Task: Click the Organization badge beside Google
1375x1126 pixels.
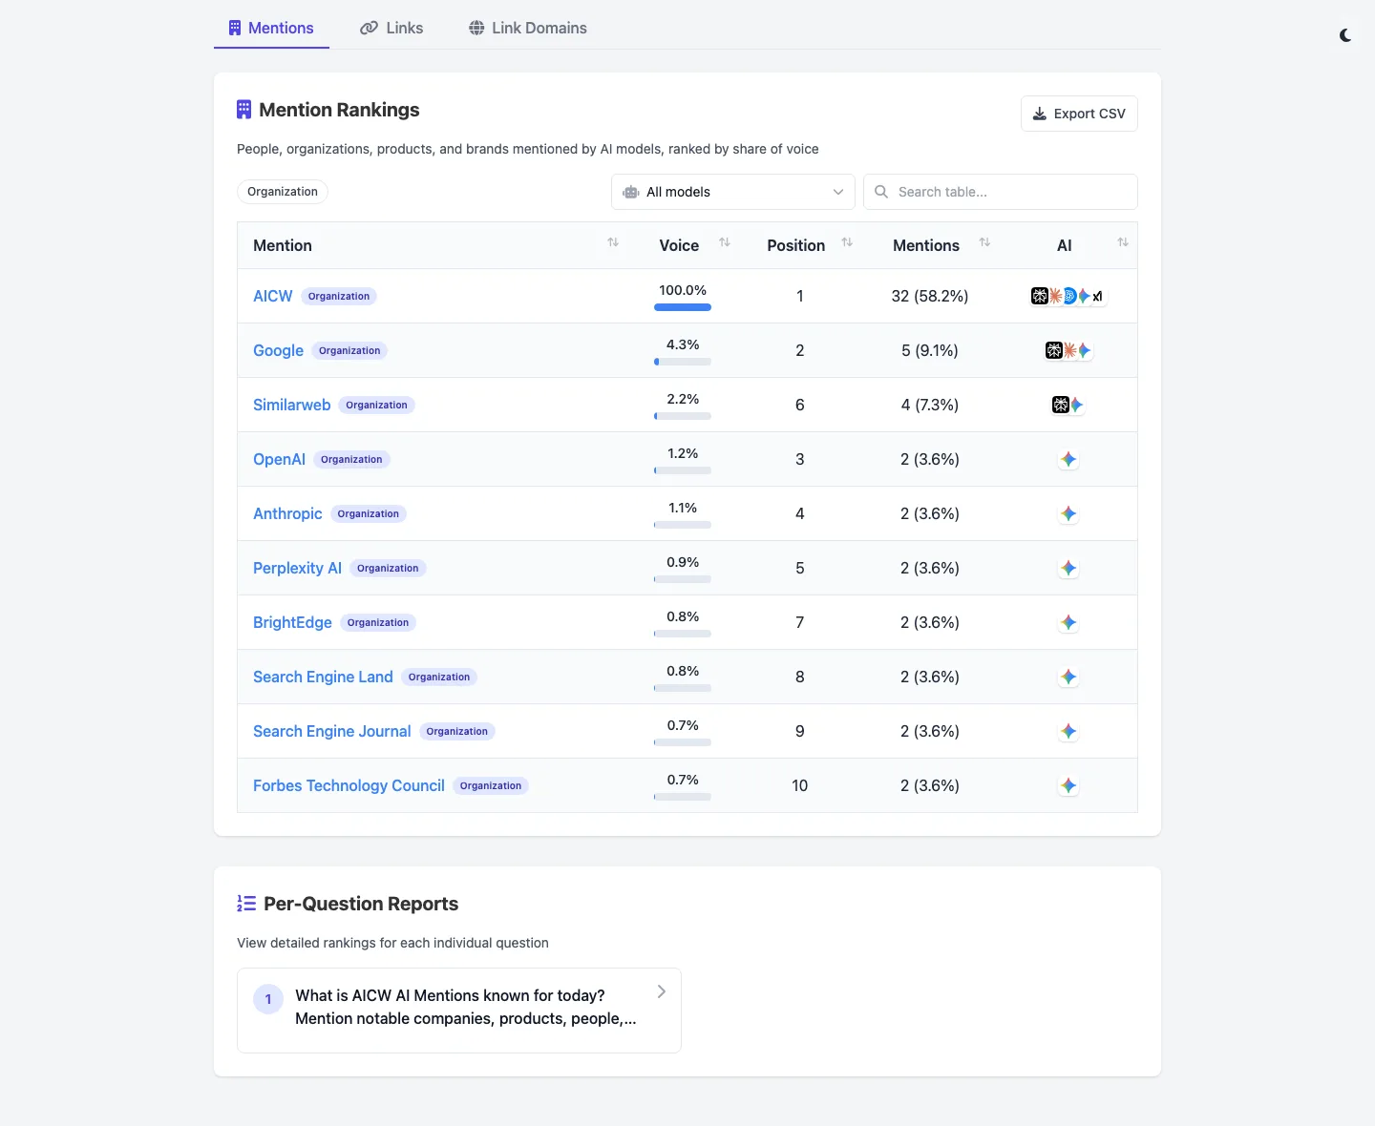Action: [x=349, y=350]
